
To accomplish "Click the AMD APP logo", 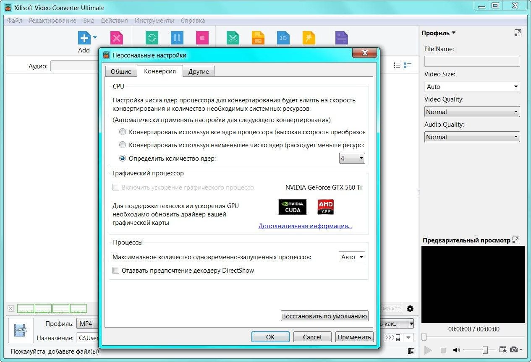I will 326,207.
